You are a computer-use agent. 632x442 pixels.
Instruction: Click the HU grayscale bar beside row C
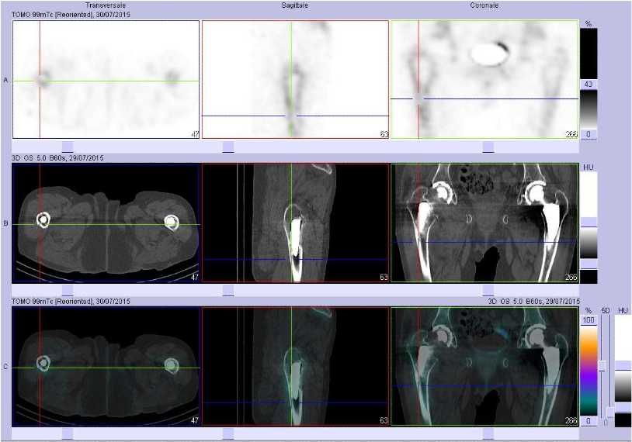(623, 371)
